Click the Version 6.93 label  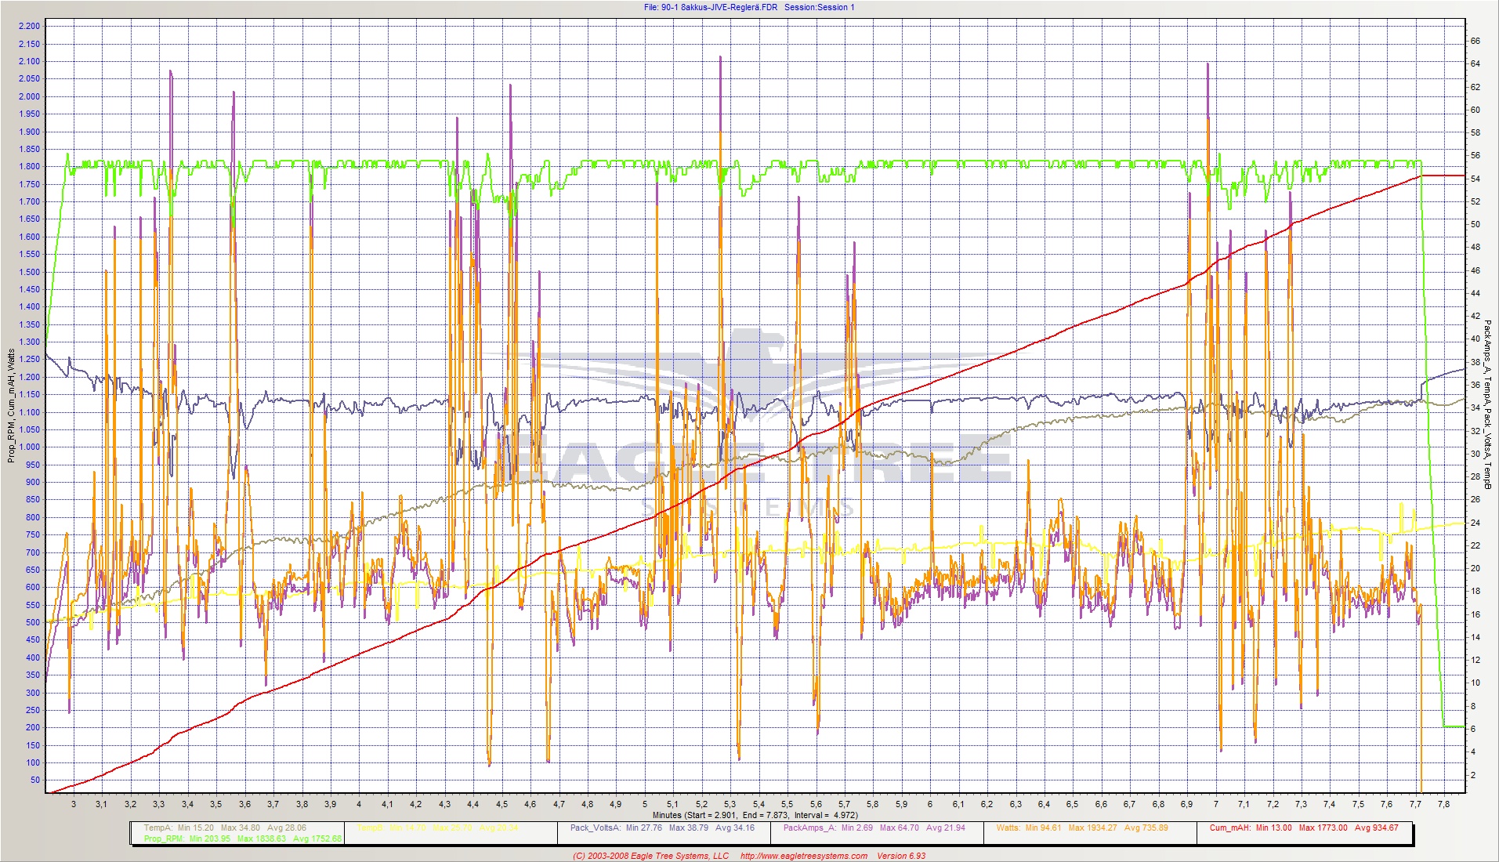[x=900, y=856]
